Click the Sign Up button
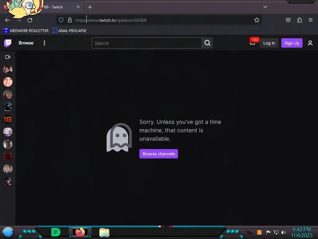The height and width of the screenshot is (239, 318). (292, 43)
